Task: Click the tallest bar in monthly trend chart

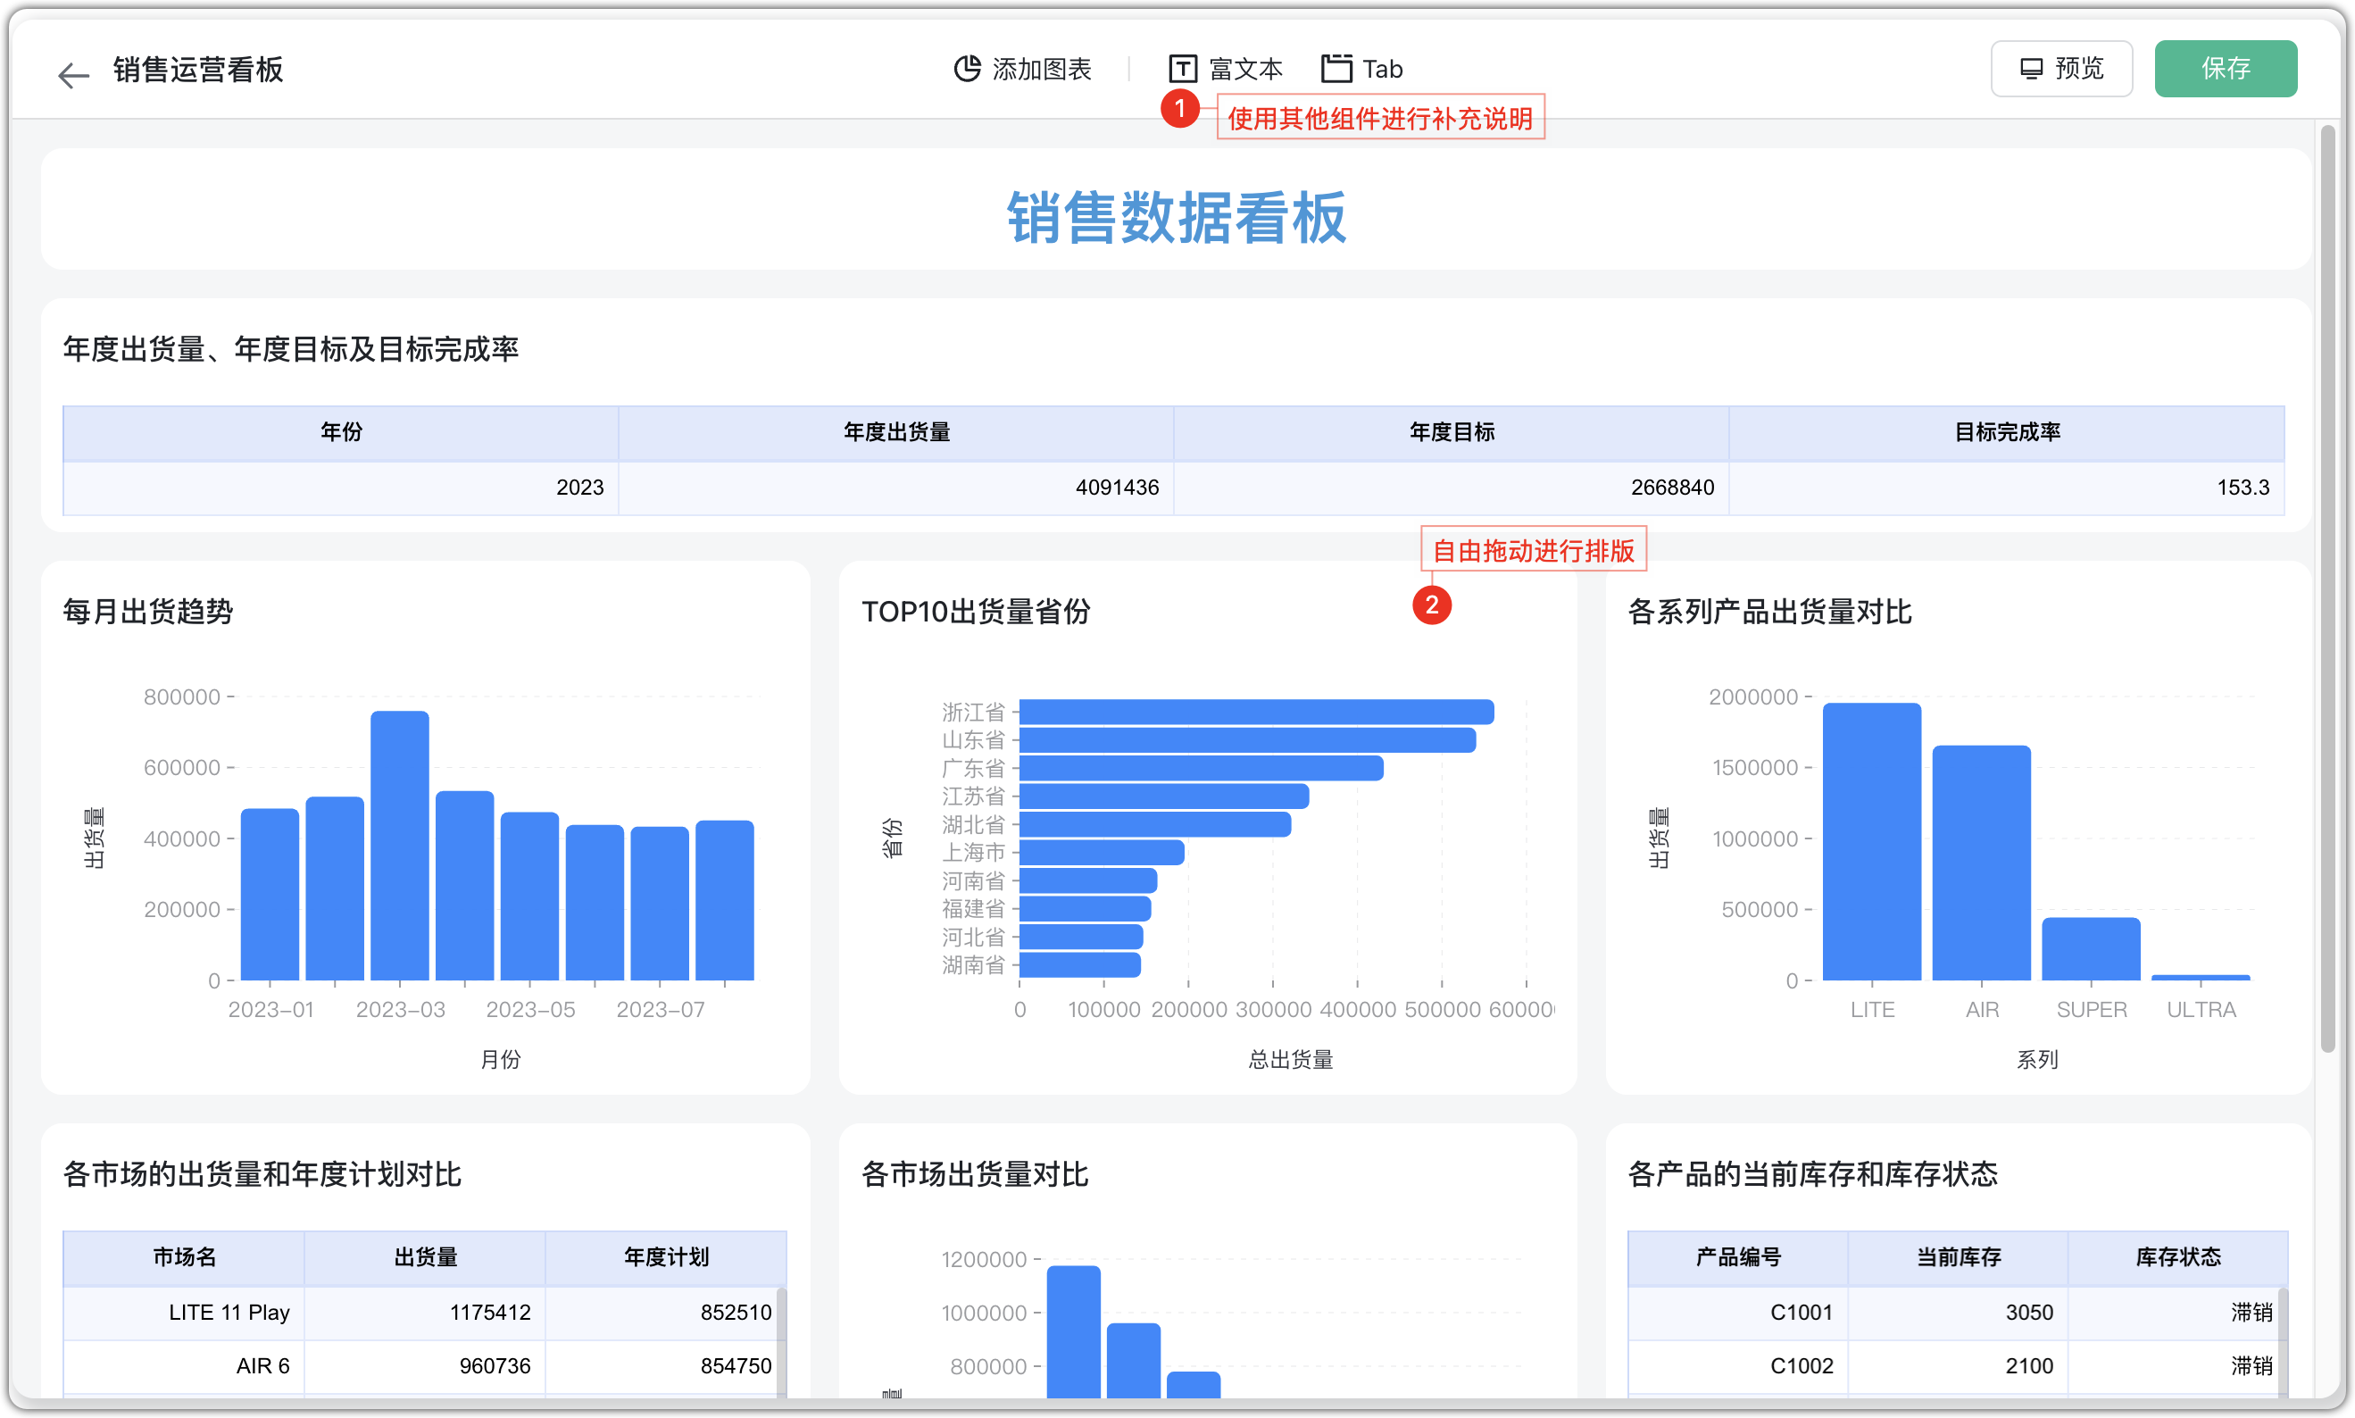Action: click(399, 846)
